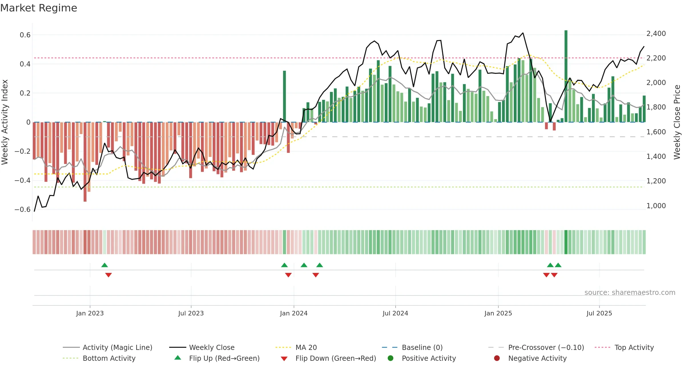Click the Market Regime chart title

pos(39,8)
